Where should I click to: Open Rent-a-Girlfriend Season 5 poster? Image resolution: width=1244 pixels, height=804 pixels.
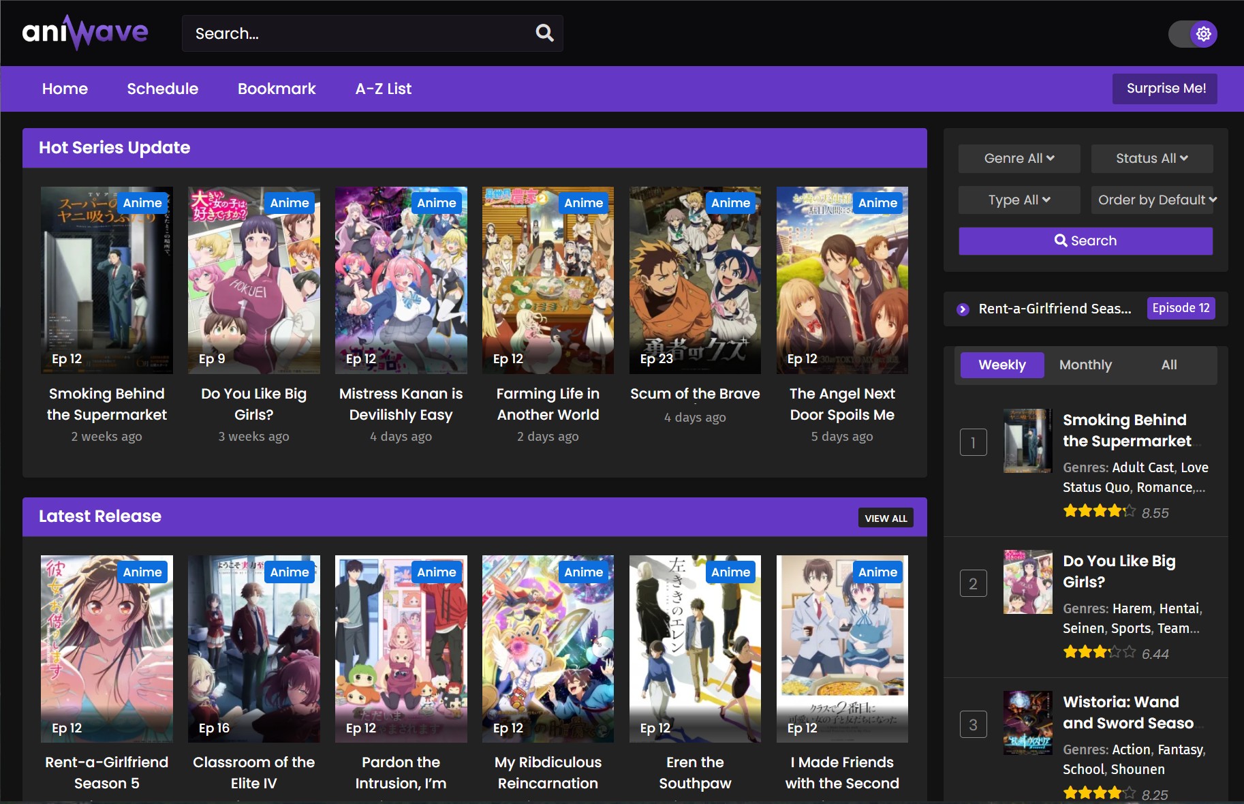107,649
